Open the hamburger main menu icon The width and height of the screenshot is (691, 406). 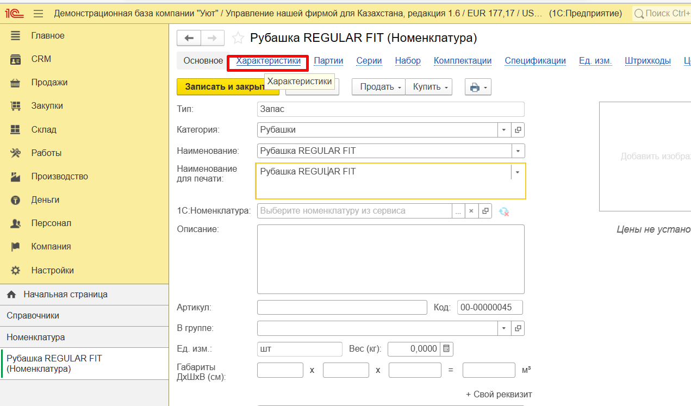pos(38,13)
